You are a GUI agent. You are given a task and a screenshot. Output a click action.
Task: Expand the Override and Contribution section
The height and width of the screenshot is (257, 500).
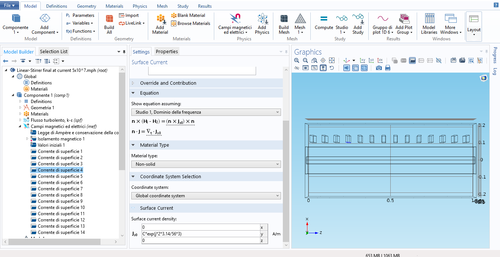[168, 83]
